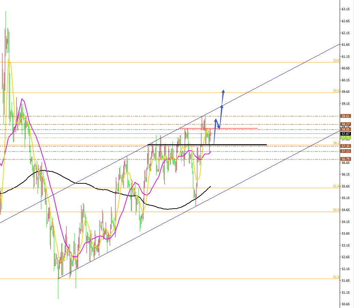Click the green 57.70 price label

[x=345, y=137]
